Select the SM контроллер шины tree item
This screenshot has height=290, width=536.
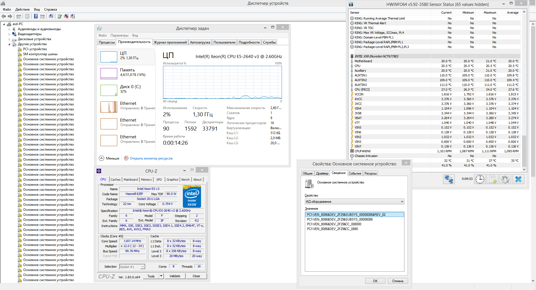click(x=40, y=54)
